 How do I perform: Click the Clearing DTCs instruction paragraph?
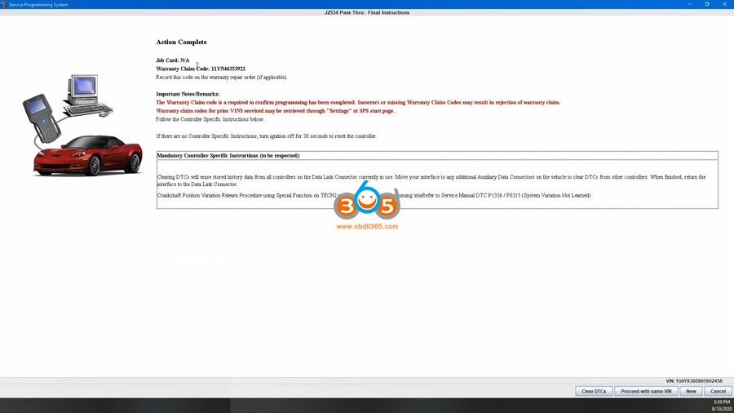pos(431,180)
